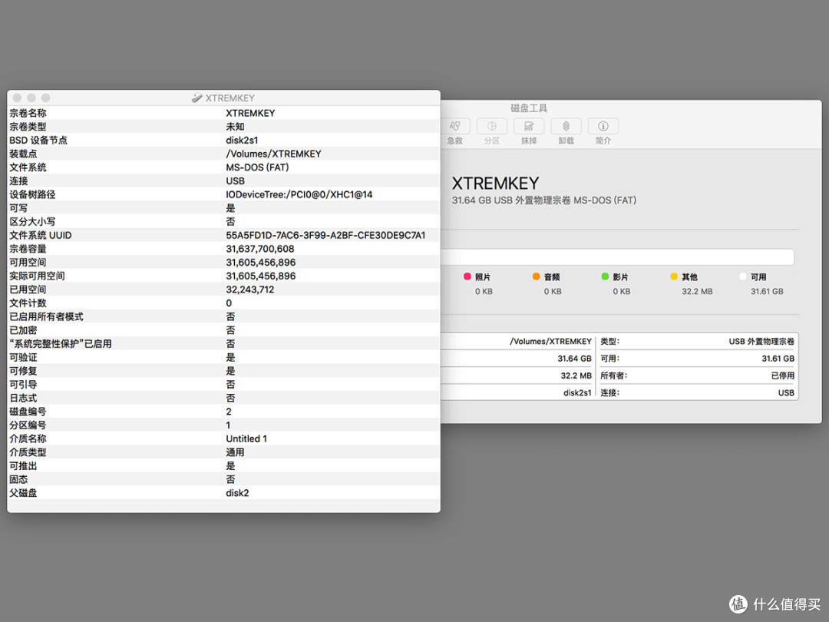The image size is (829, 622).
Task: Select the 可用空间 value 31,605,456,896
Action: 261,263
